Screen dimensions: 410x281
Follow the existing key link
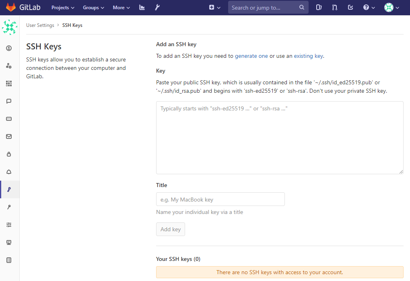tap(309, 56)
